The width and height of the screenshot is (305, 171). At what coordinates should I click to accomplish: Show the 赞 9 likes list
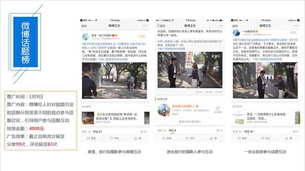[295, 132]
